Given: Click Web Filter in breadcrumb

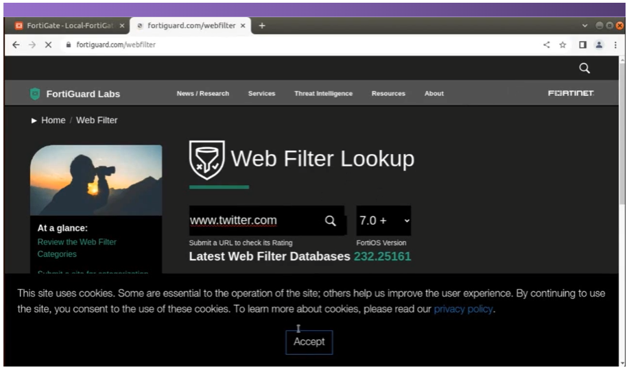Looking at the screenshot, I should pos(97,121).
